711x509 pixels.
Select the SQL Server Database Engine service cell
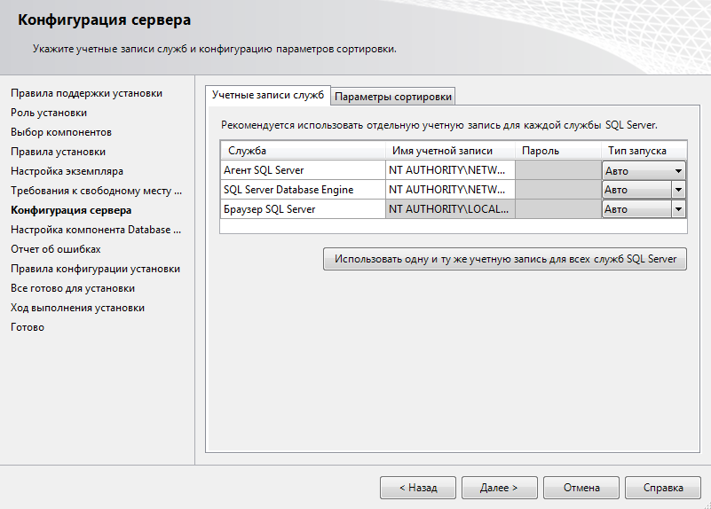pyautogui.click(x=303, y=190)
